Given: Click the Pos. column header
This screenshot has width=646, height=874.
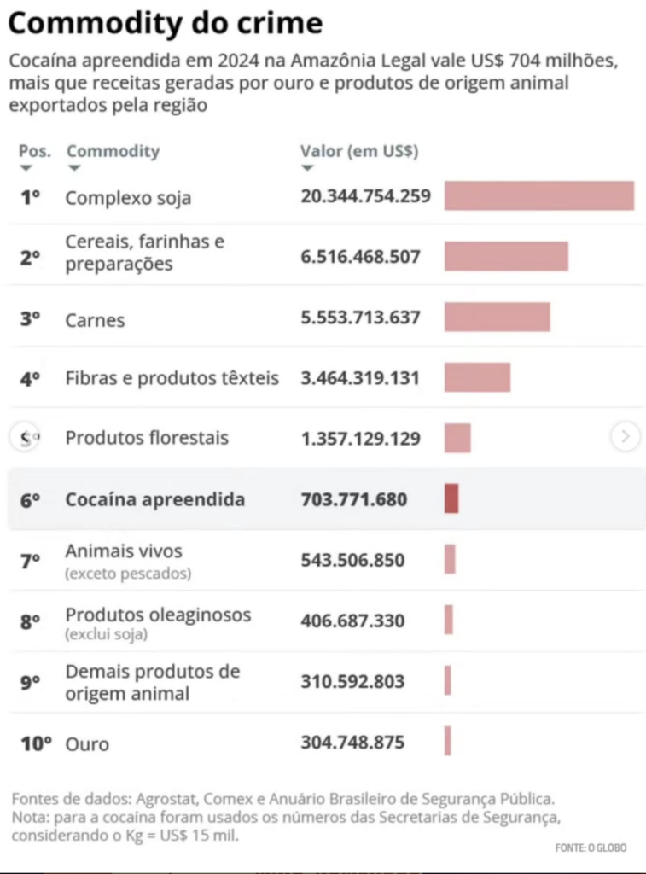Looking at the screenshot, I should click(34, 151).
